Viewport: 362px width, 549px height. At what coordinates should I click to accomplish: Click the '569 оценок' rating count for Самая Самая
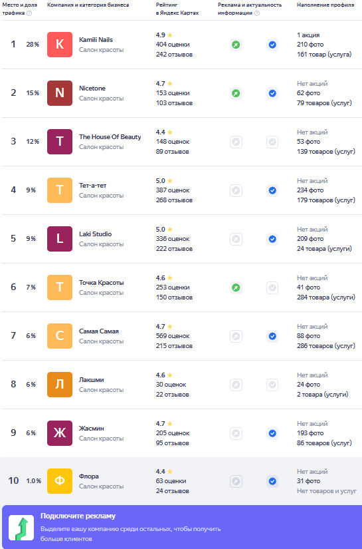coord(173,336)
